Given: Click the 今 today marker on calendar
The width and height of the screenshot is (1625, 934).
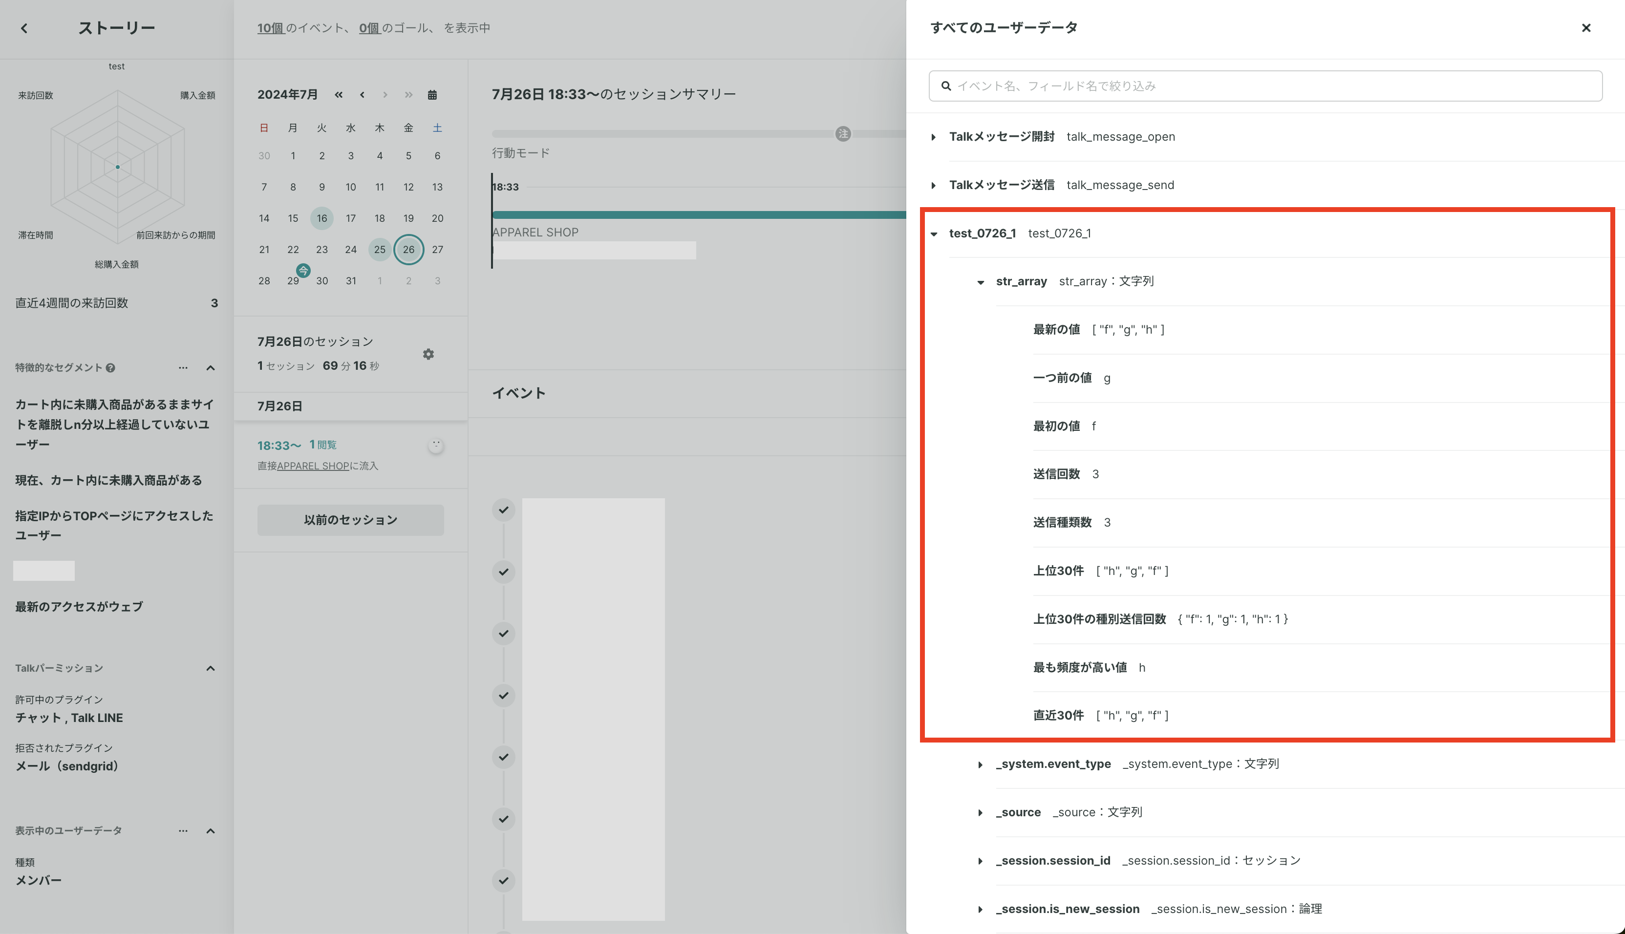Looking at the screenshot, I should pyautogui.click(x=303, y=271).
